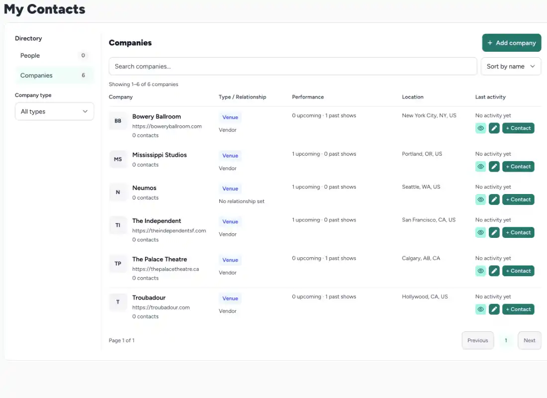The height and width of the screenshot is (398, 547).
Task: Select page number 1
Action: tap(506, 340)
